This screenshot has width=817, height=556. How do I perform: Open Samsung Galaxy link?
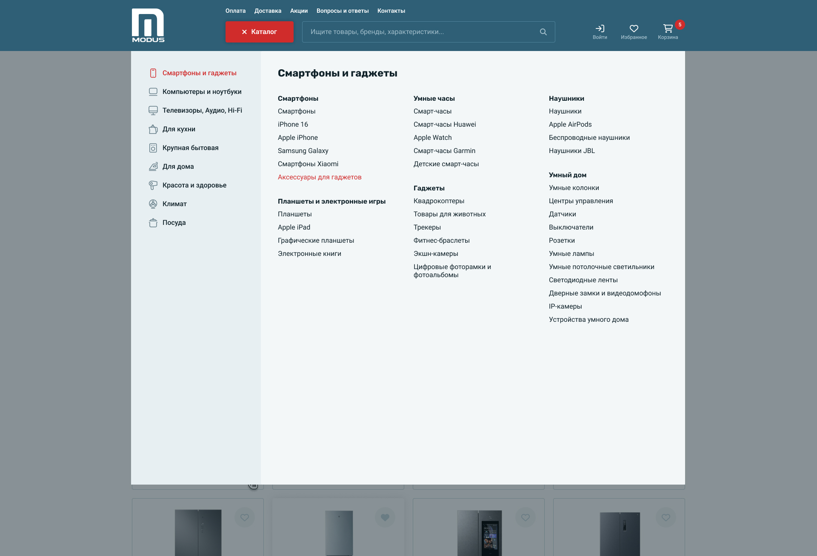tap(303, 151)
